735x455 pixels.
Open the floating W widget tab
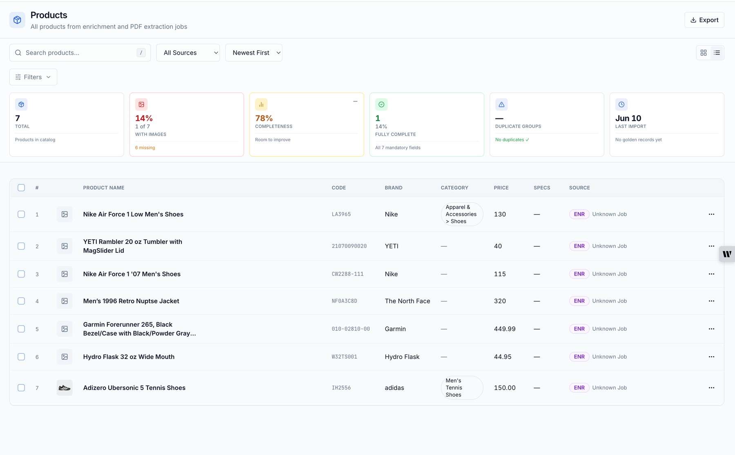[727, 254]
